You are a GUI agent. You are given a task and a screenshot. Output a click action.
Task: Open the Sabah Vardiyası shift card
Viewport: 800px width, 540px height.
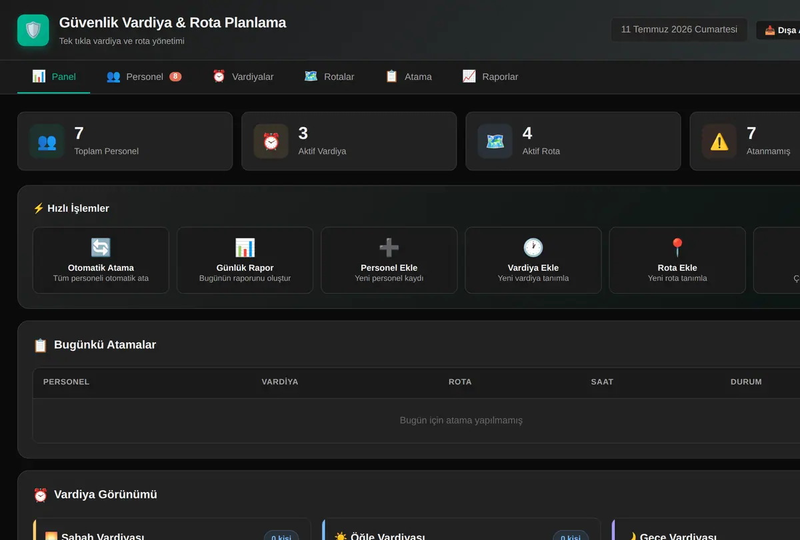click(x=172, y=529)
